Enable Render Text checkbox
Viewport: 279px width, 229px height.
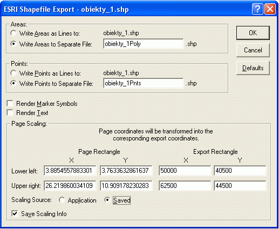10,113
